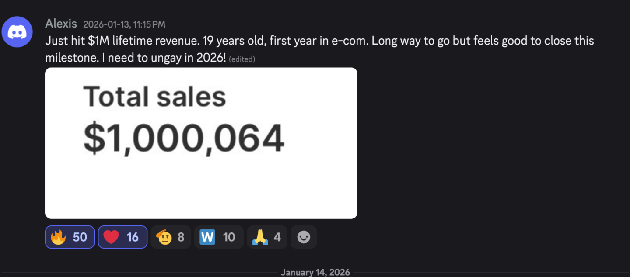Click the "(edited)" label on the message

242,59
